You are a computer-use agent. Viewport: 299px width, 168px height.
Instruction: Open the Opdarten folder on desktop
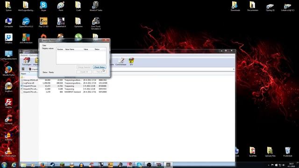pyautogui.click(x=78, y=22)
